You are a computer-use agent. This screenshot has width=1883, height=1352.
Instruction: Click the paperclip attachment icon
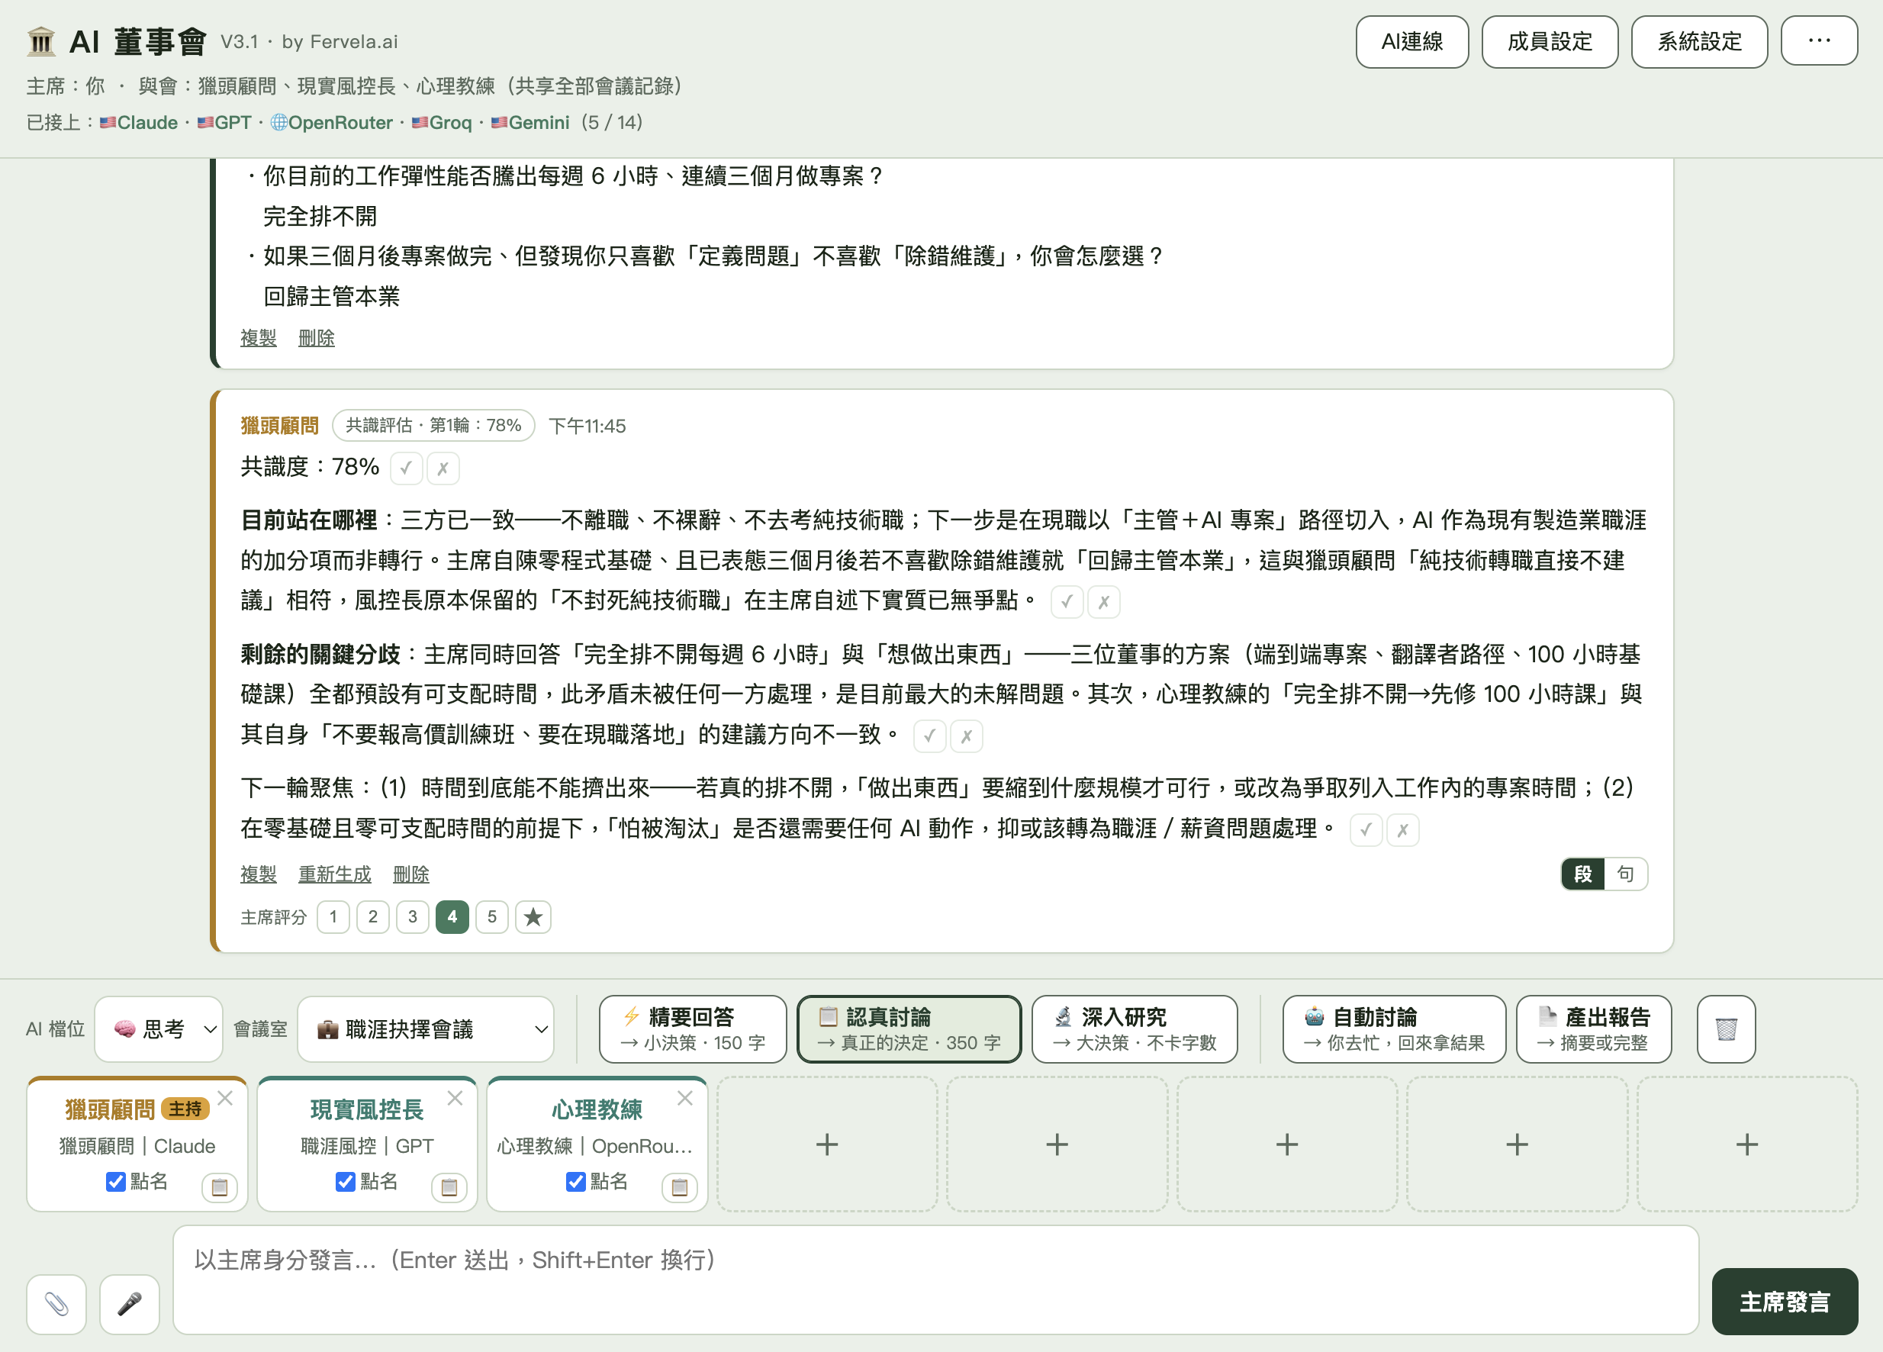point(56,1304)
